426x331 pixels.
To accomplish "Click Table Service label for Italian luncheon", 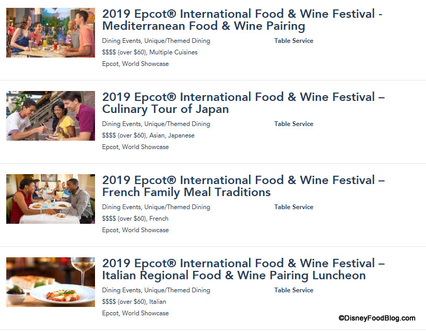I will [x=294, y=290].
